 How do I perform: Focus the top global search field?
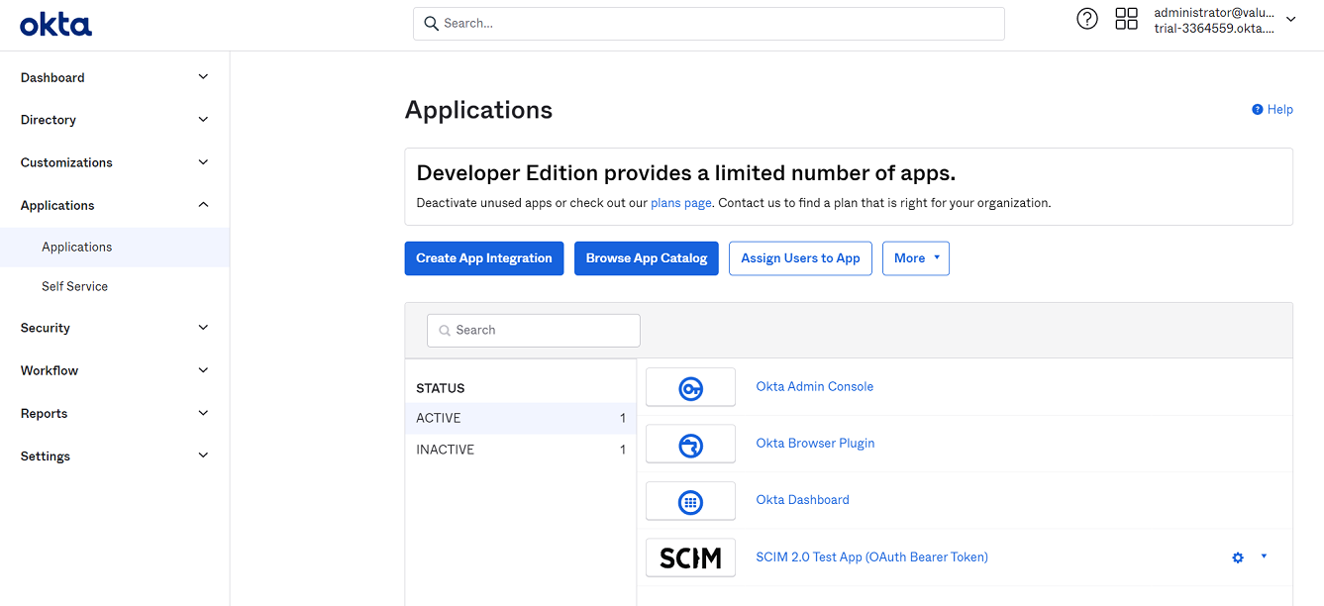click(709, 24)
